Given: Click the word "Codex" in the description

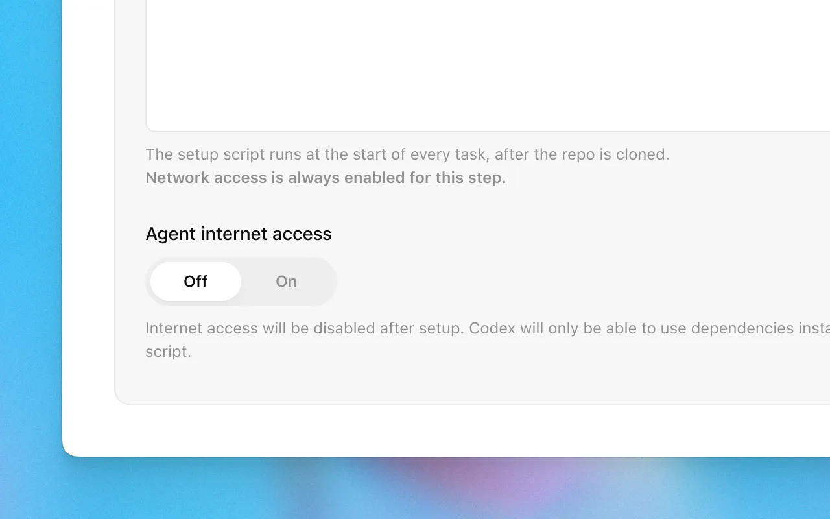Looking at the screenshot, I should (x=492, y=328).
